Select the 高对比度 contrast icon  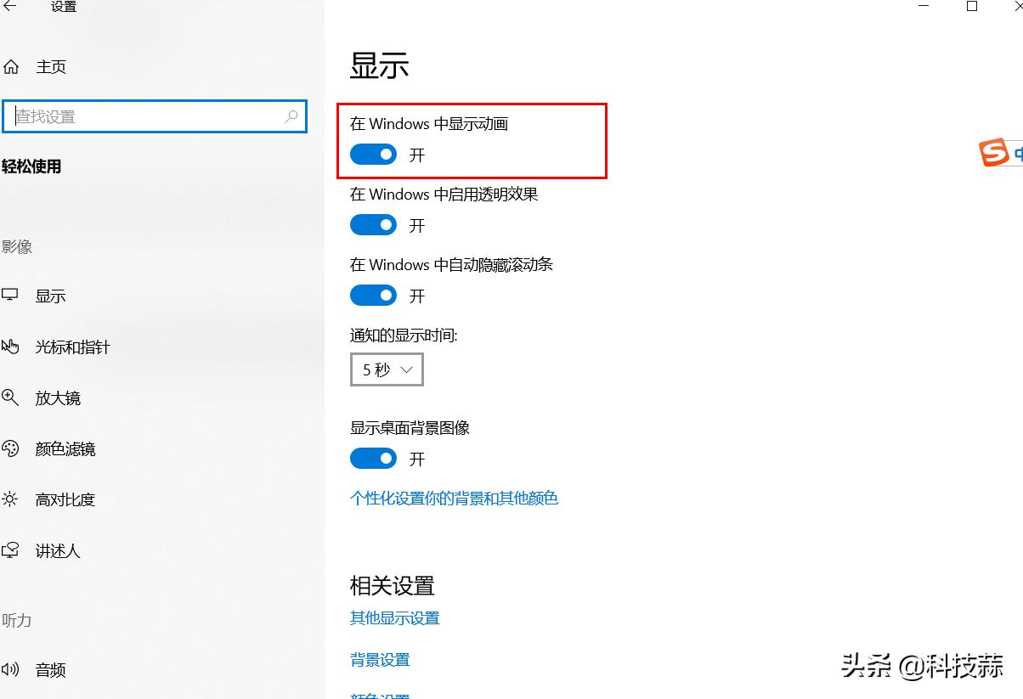click(11, 499)
